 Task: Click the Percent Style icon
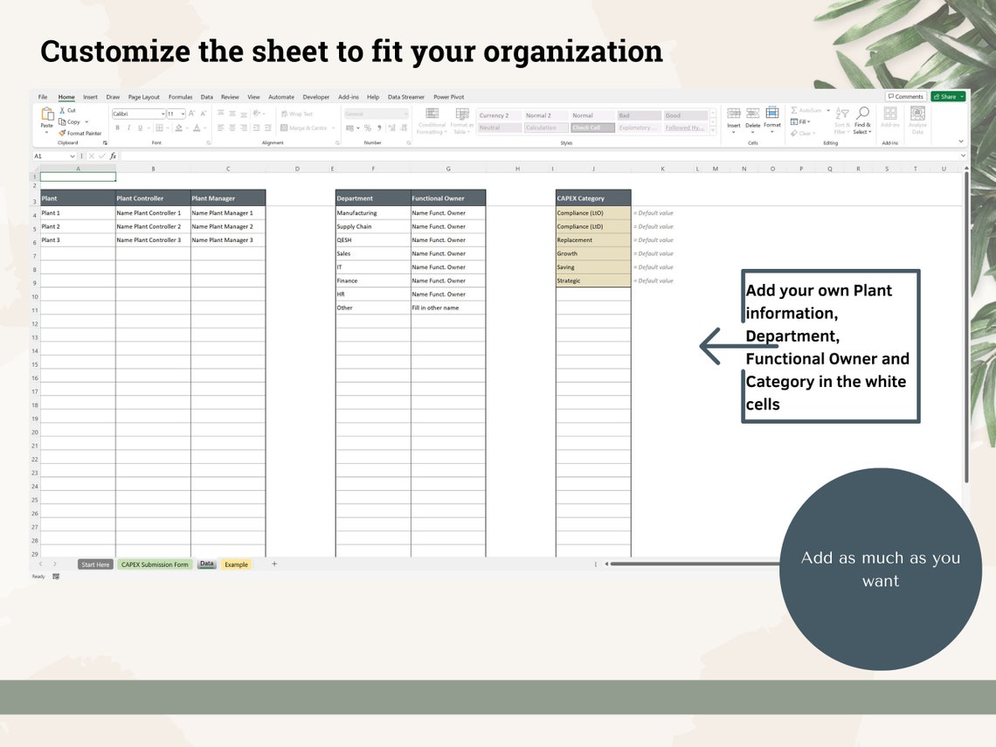[368, 128]
